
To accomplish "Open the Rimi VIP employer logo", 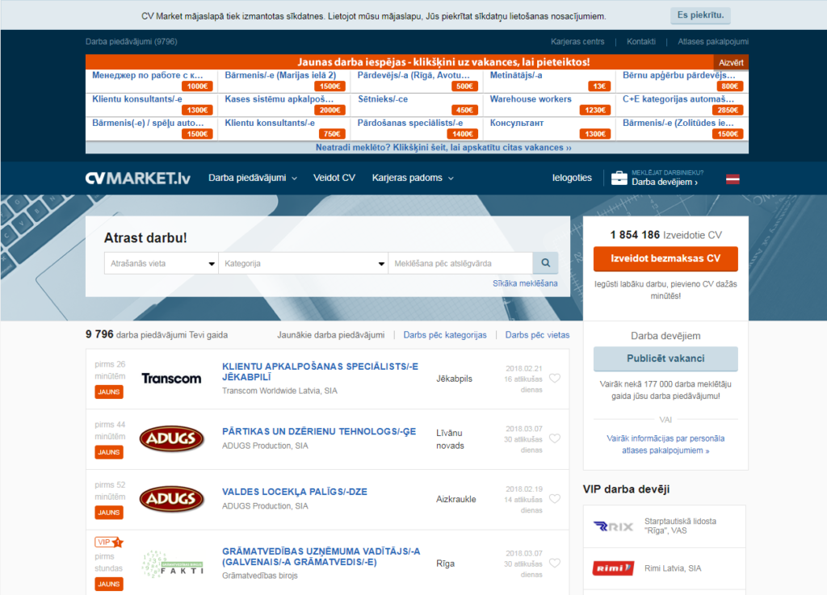I will (x=613, y=568).
